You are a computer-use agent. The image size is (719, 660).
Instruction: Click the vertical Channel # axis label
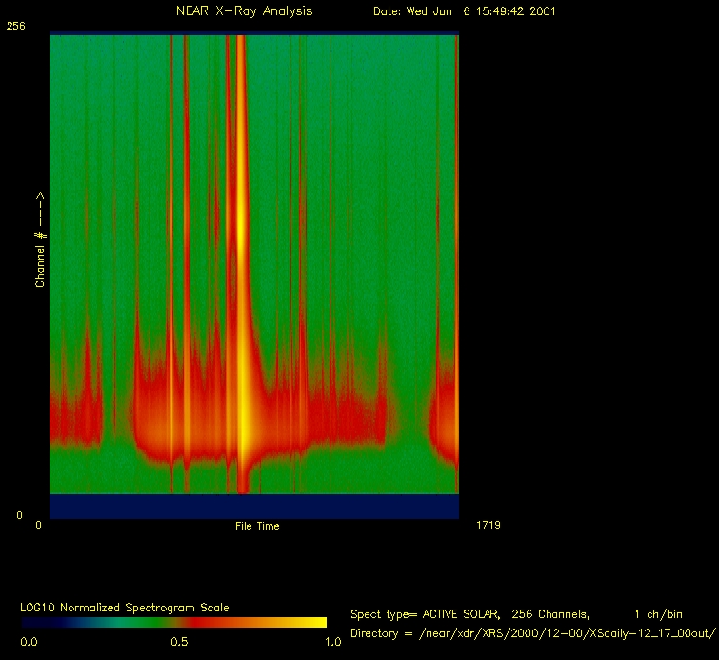pyautogui.click(x=41, y=240)
